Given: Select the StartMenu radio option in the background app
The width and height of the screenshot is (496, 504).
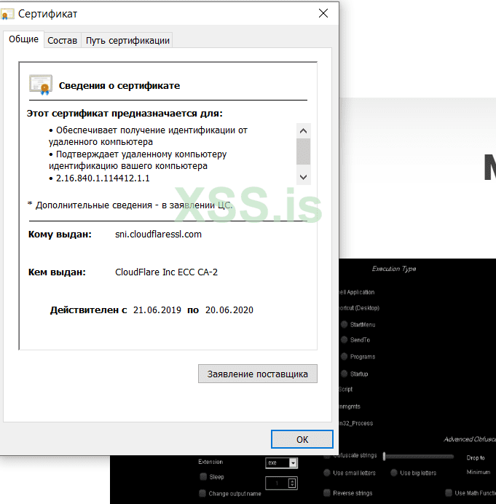Looking at the screenshot, I should 345,324.
